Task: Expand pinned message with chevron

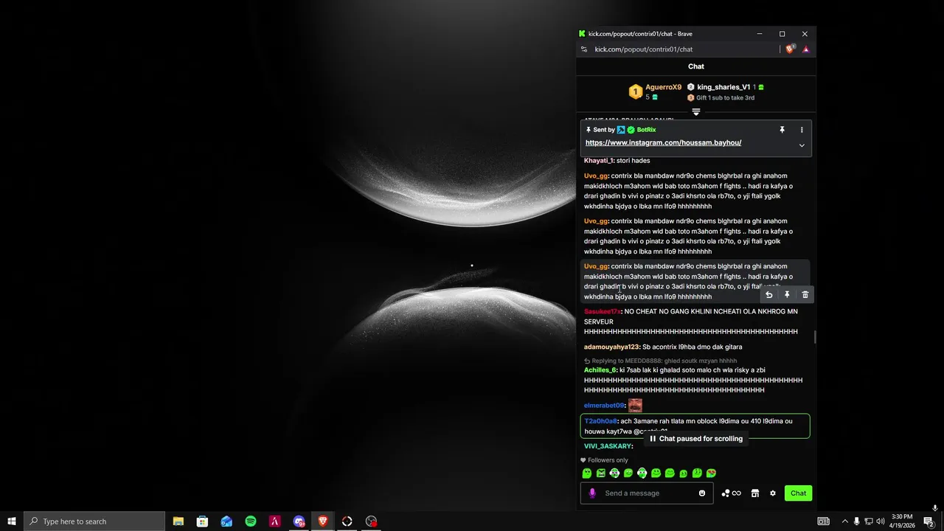Action: pos(802,145)
